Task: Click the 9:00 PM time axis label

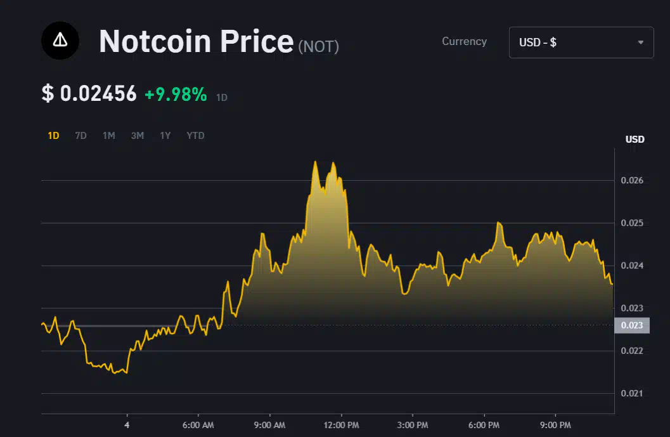Action: click(555, 424)
